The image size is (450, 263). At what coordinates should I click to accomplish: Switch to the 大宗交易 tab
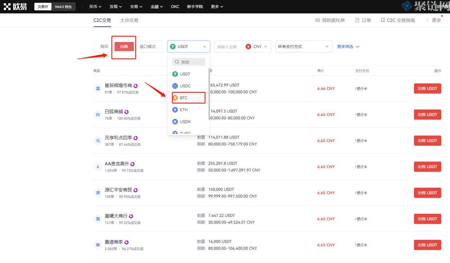[x=129, y=20]
